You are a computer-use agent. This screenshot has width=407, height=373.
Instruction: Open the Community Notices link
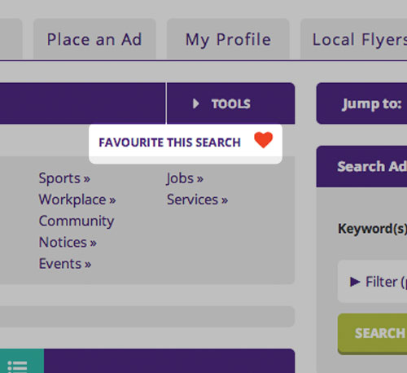[x=77, y=231]
